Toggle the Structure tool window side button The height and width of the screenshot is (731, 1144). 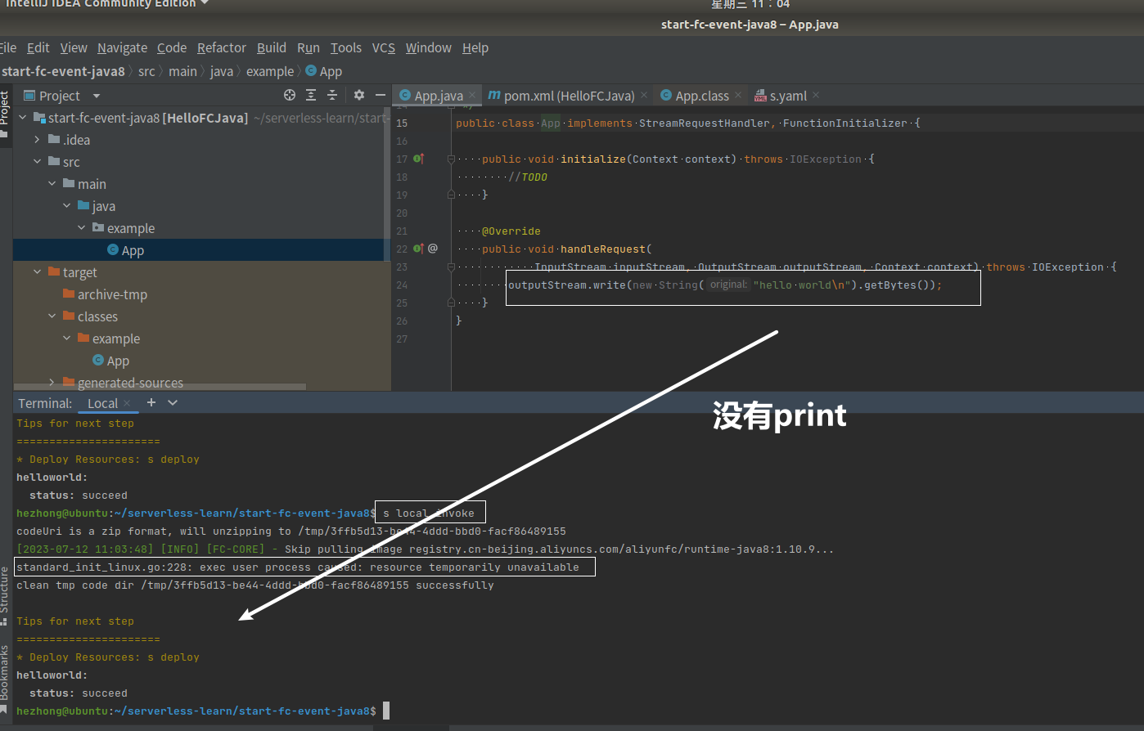(5, 595)
